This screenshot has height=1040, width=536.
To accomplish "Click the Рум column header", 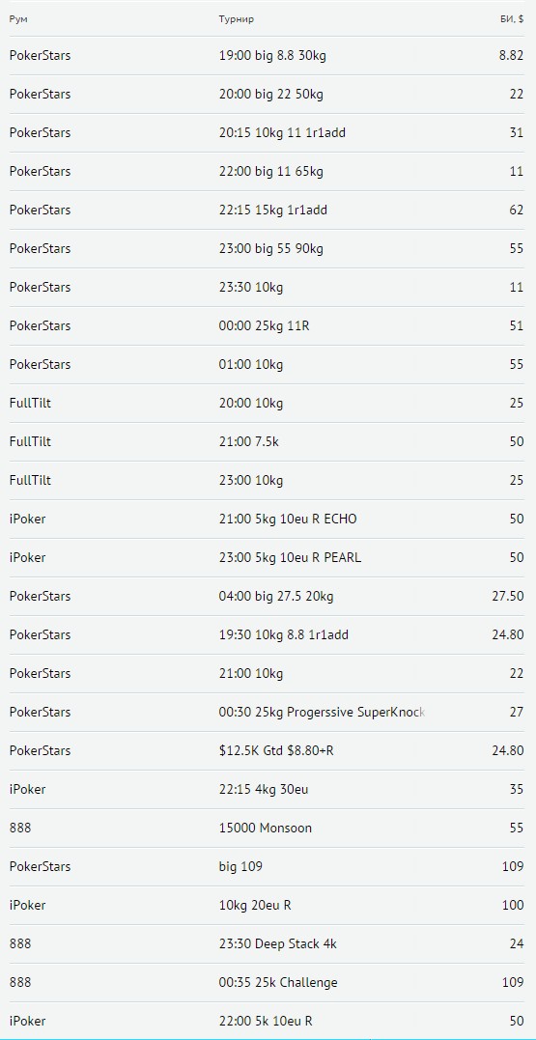I will [18, 19].
